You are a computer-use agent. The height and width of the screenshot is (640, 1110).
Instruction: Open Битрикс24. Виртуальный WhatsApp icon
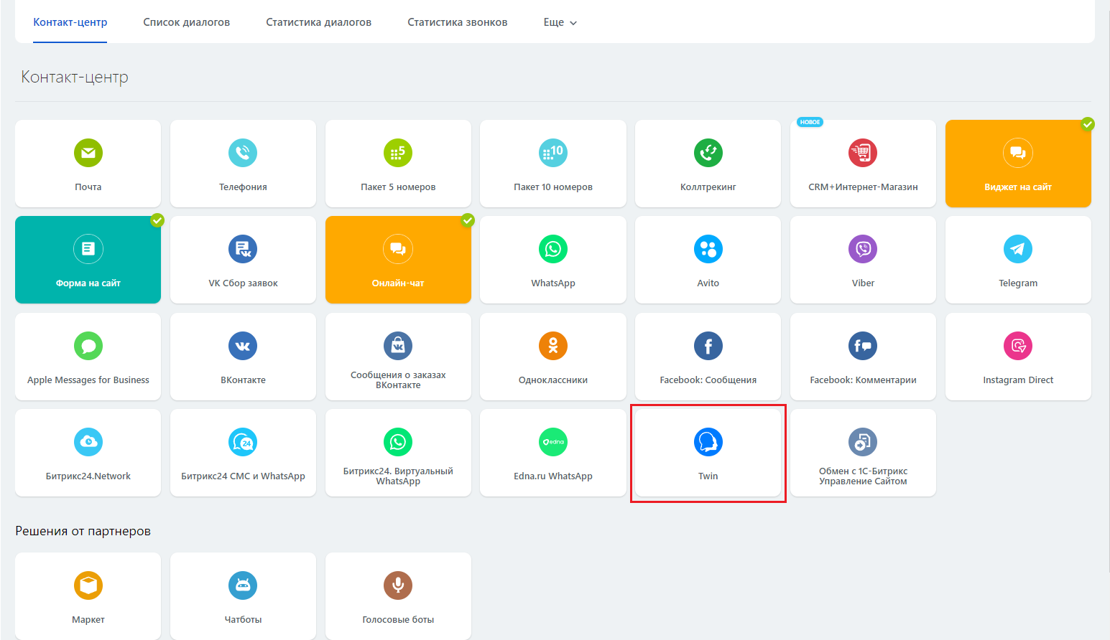point(398,442)
